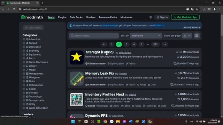Check the Game Mechanics category

(x=24, y=62)
